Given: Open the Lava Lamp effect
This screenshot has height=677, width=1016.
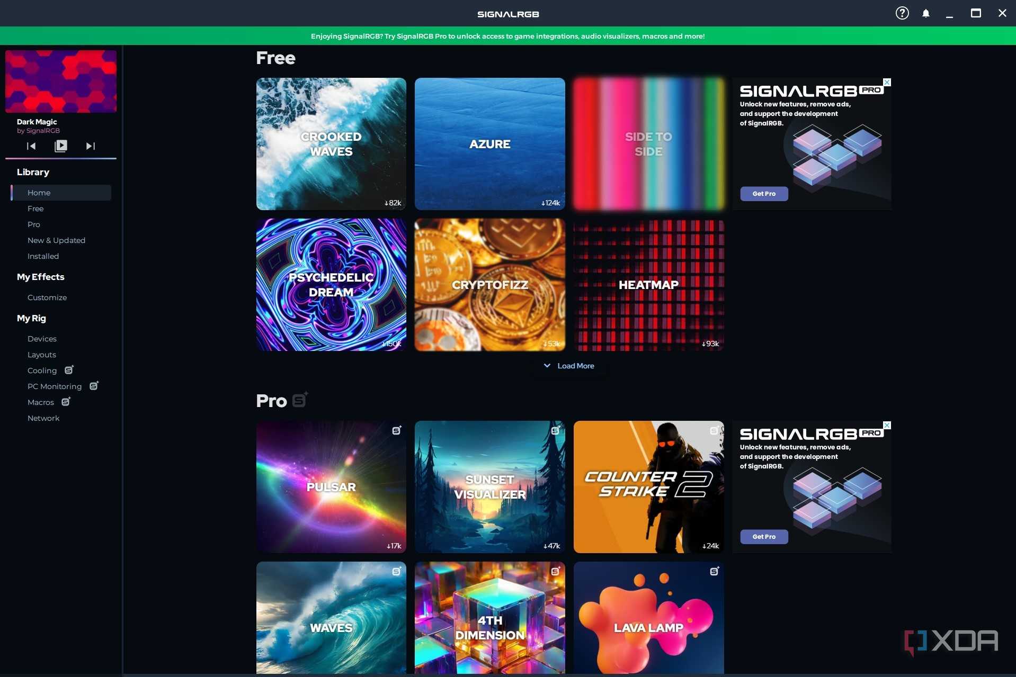Looking at the screenshot, I should 649,618.
